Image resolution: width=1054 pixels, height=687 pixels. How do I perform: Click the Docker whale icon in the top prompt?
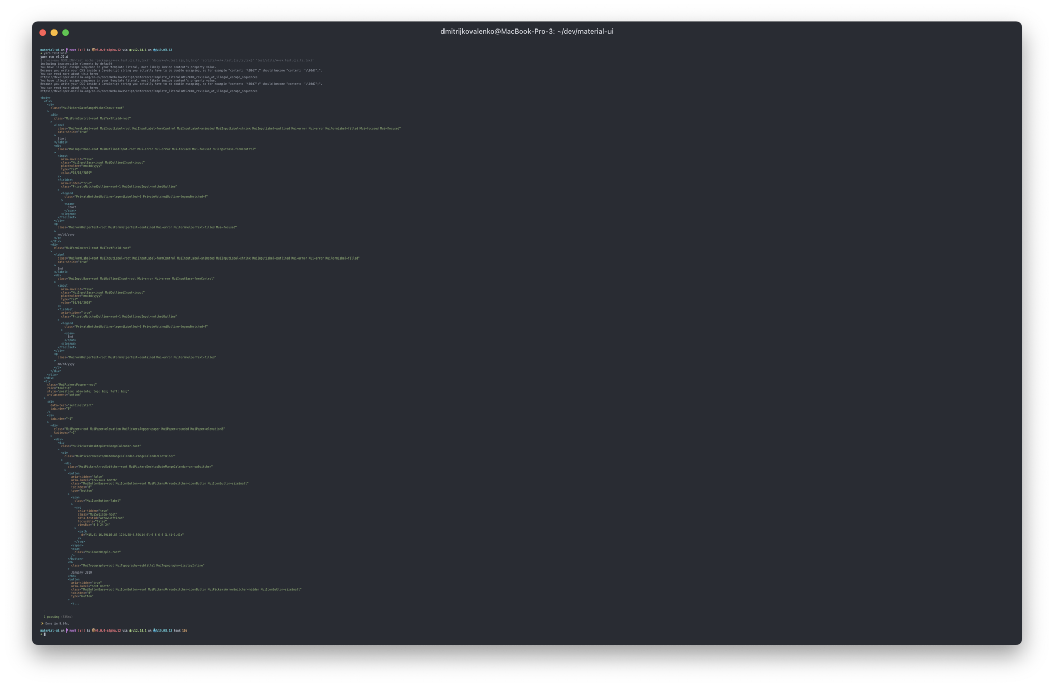click(x=155, y=50)
